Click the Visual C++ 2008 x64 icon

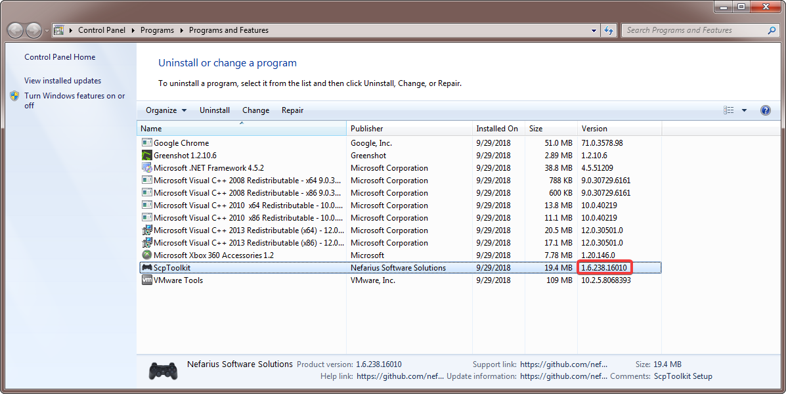147,181
